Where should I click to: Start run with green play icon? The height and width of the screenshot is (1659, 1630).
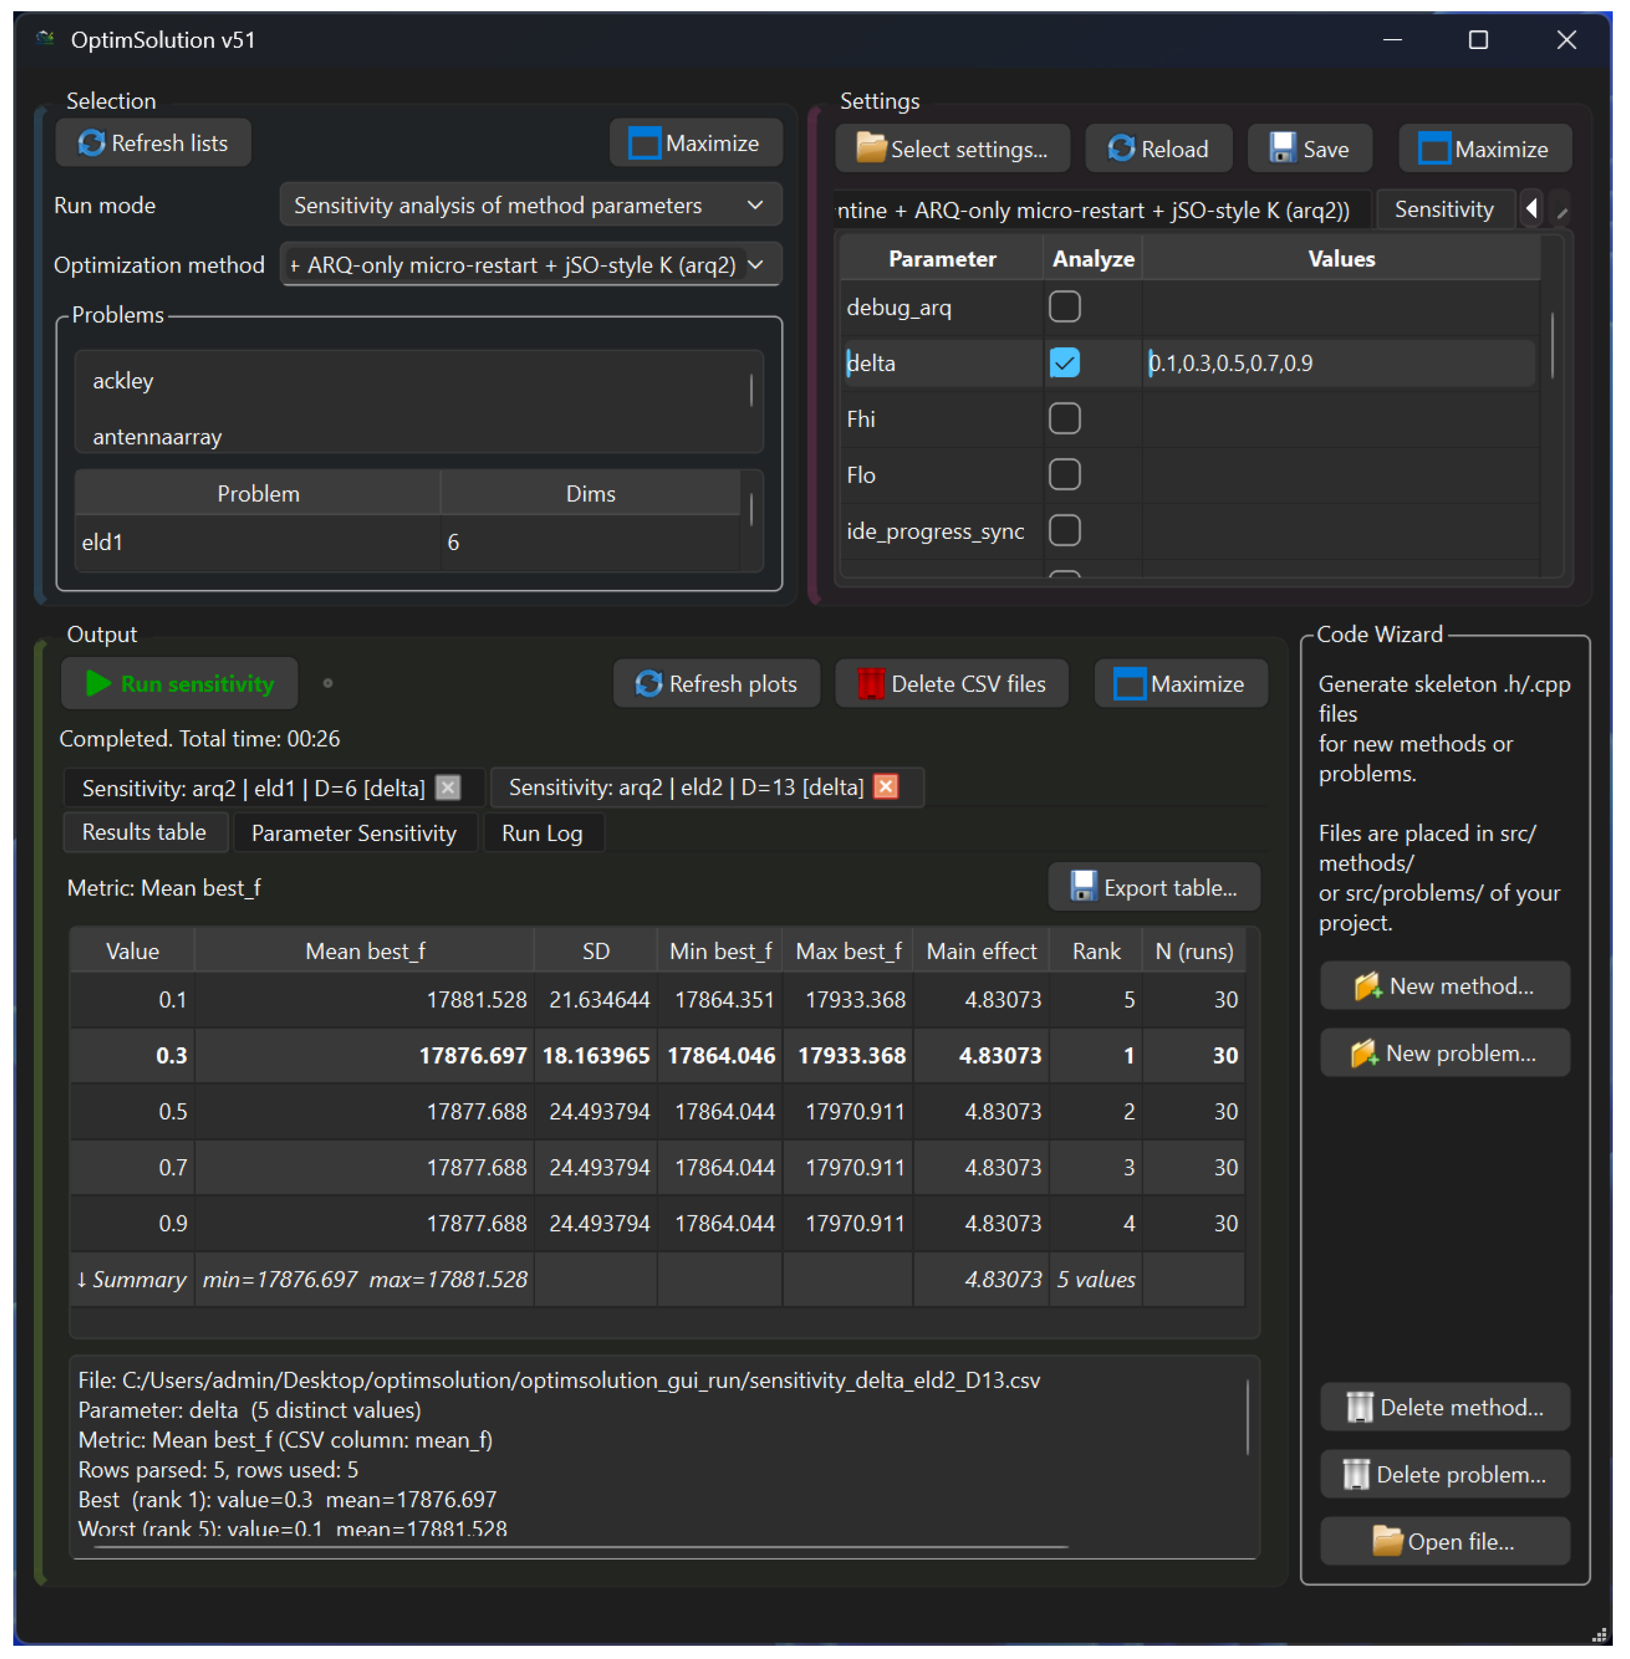(x=98, y=683)
